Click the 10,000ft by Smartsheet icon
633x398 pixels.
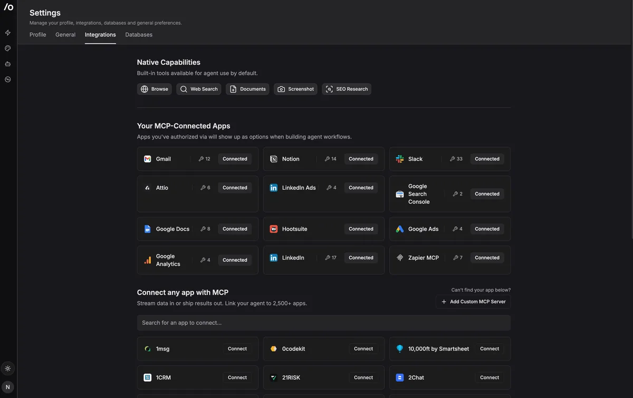[x=400, y=349]
